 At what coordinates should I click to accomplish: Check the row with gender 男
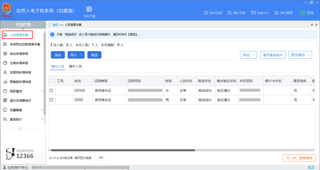click(x=51, y=100)
